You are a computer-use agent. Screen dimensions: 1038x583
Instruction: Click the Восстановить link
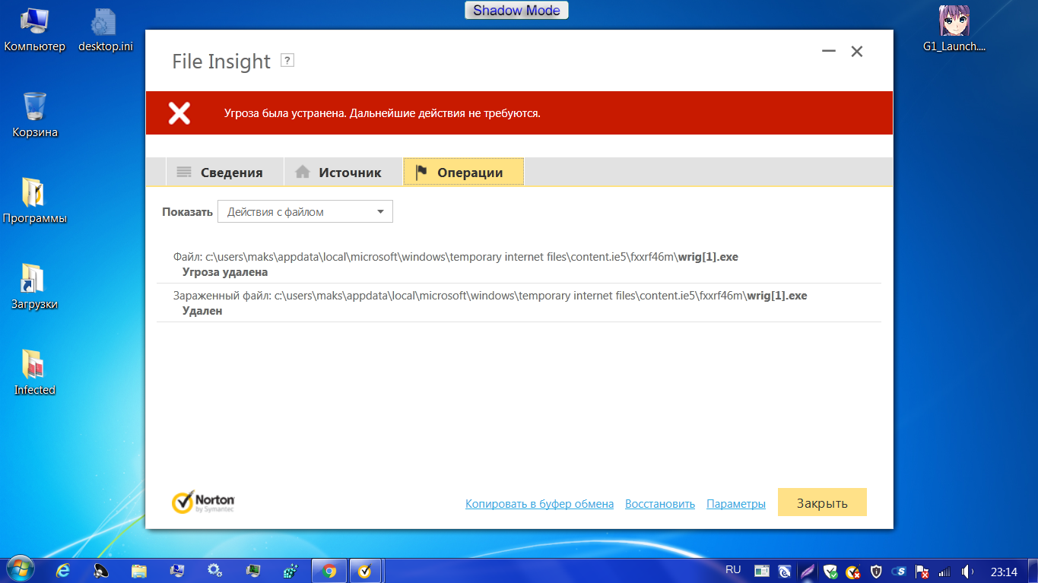pos(660,504)
